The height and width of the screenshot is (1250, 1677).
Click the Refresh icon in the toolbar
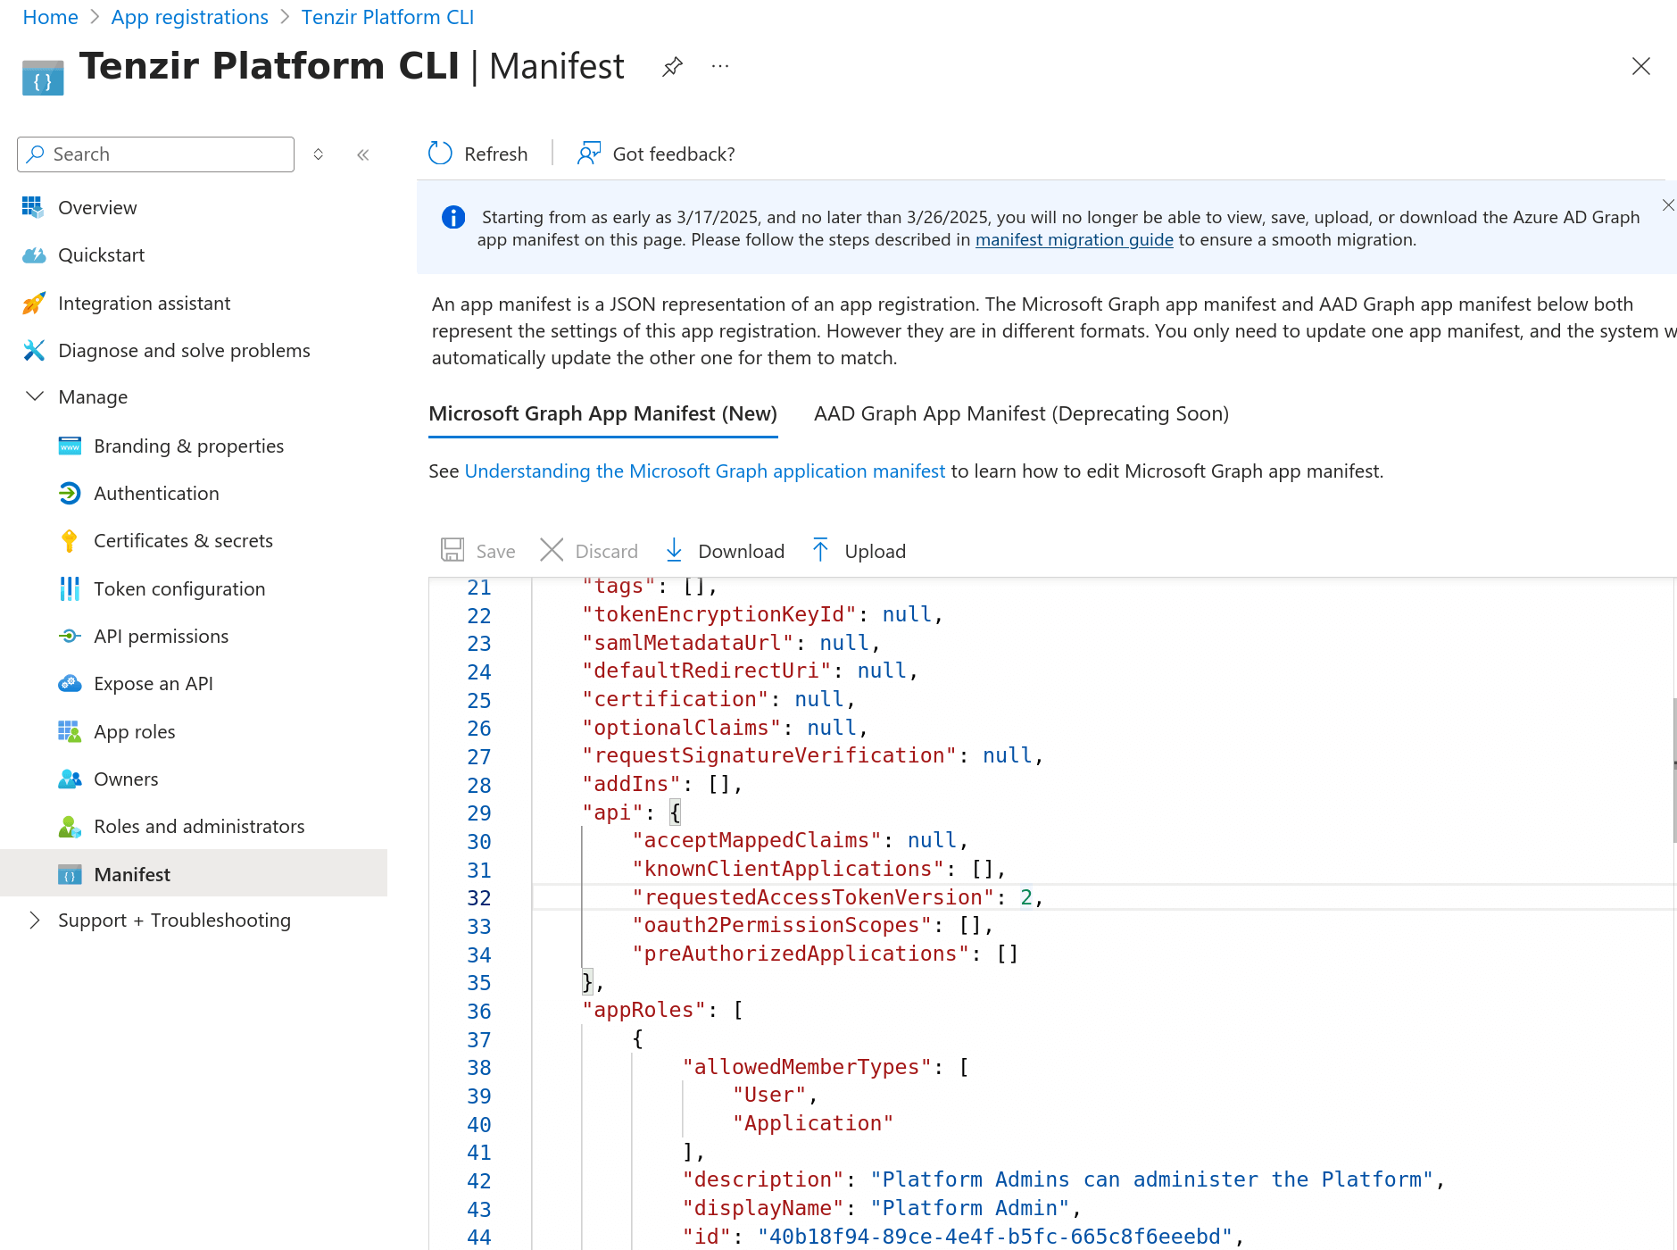tap(441, 154)
